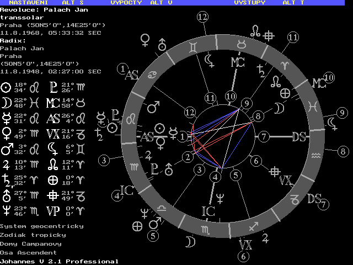Select the Moon crescent in the positions table
353x265 pixels.
pyautogui.click(x=6, y=103)
